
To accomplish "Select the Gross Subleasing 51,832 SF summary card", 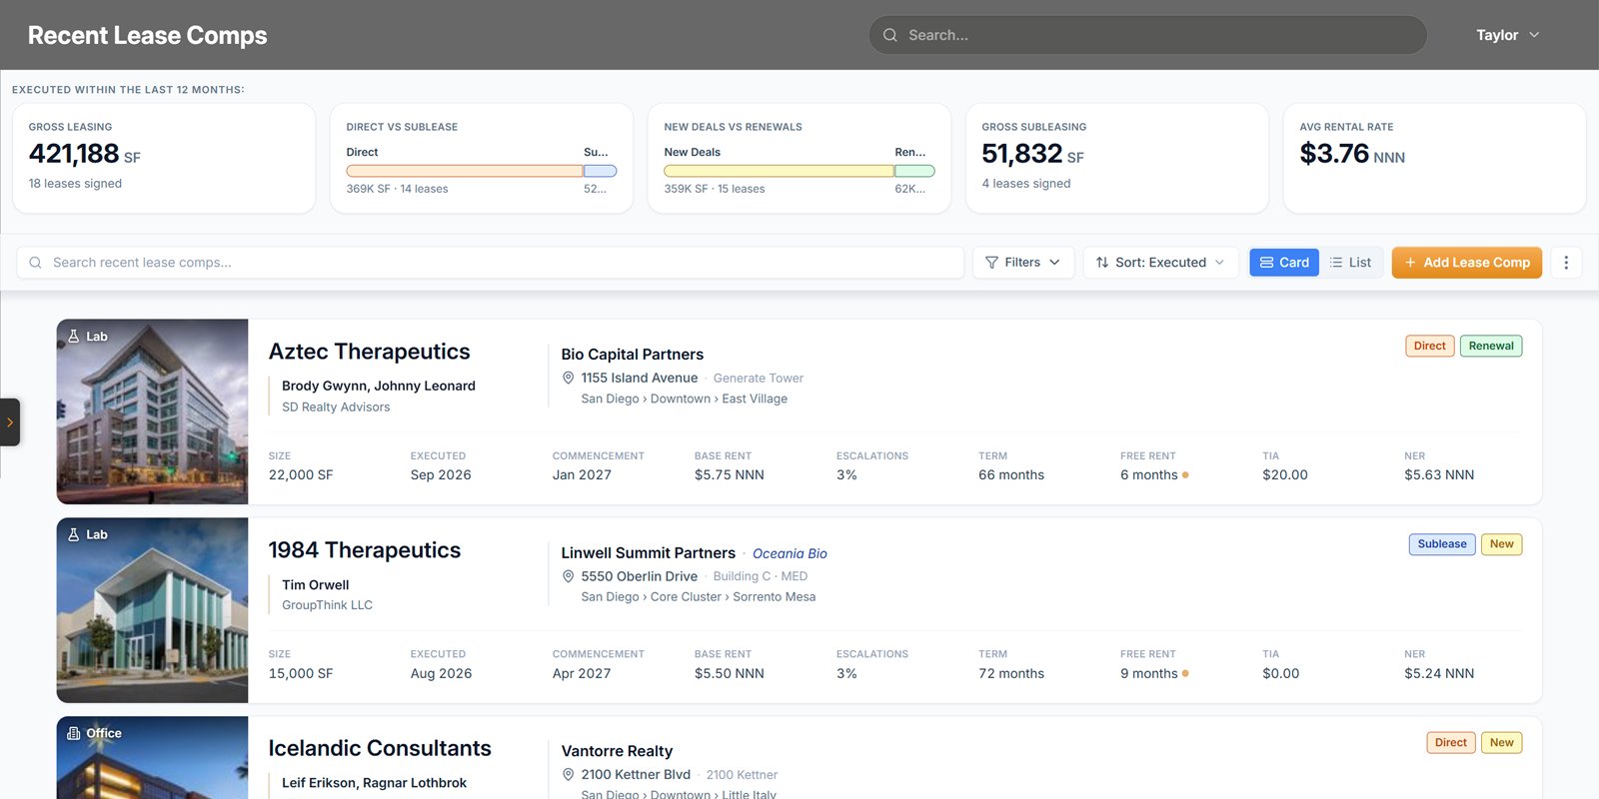I will click(x=1117, y=158).
